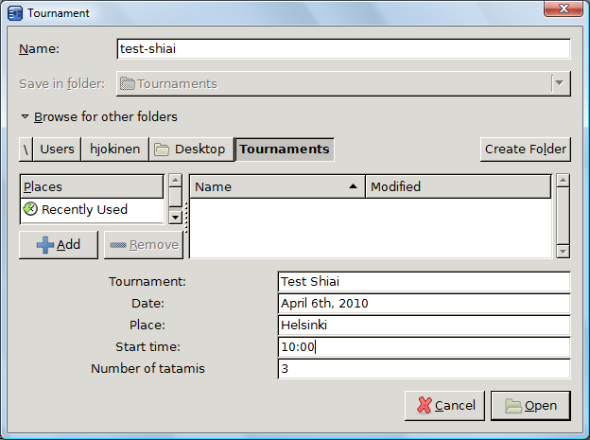Viewport: 590px width, 440px height.
Task: Go to the Users path segment
Action: (x=57, y=150)
